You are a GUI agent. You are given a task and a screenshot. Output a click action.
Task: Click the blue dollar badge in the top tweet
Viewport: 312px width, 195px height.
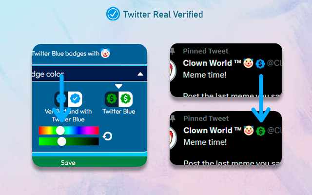[x=260, y=64]
